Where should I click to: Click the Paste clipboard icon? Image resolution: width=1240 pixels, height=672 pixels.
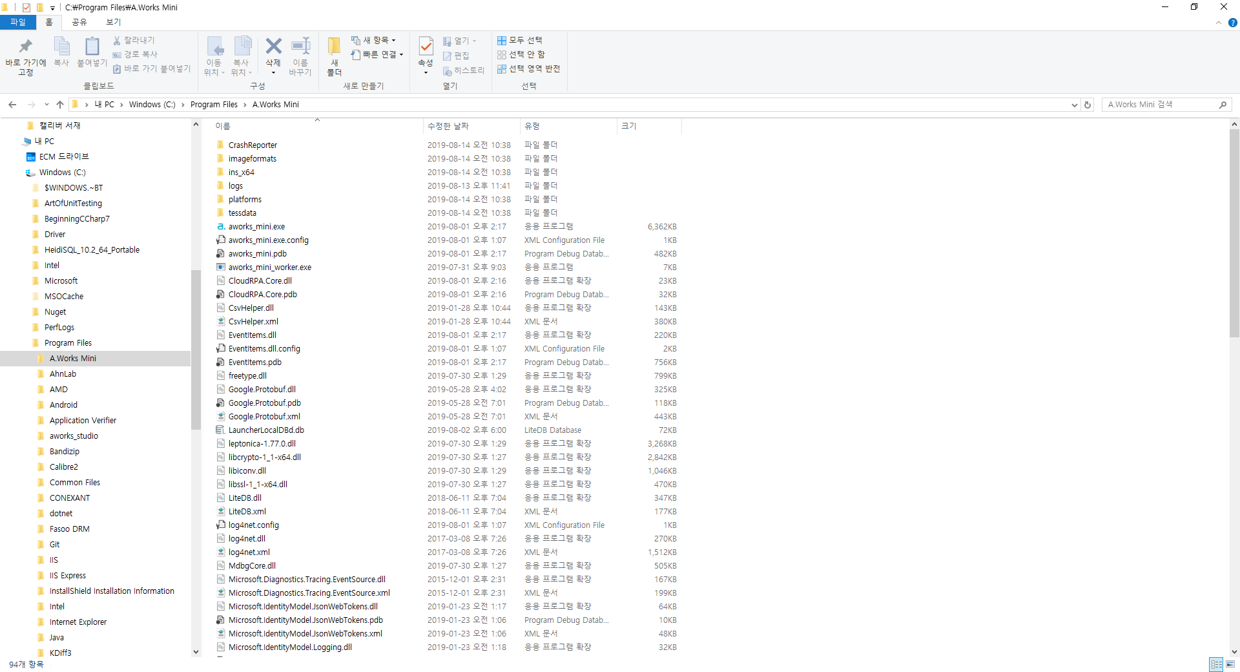(92, 47)
